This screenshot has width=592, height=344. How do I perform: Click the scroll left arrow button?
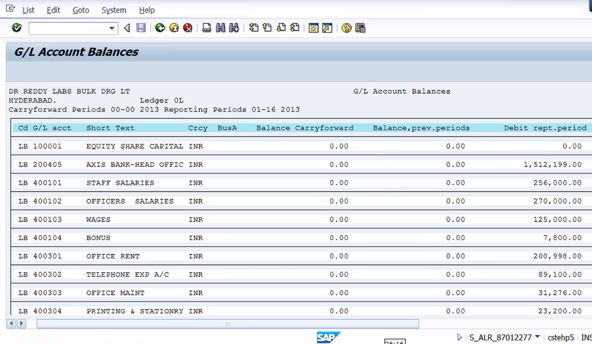(x=11, y=323)
